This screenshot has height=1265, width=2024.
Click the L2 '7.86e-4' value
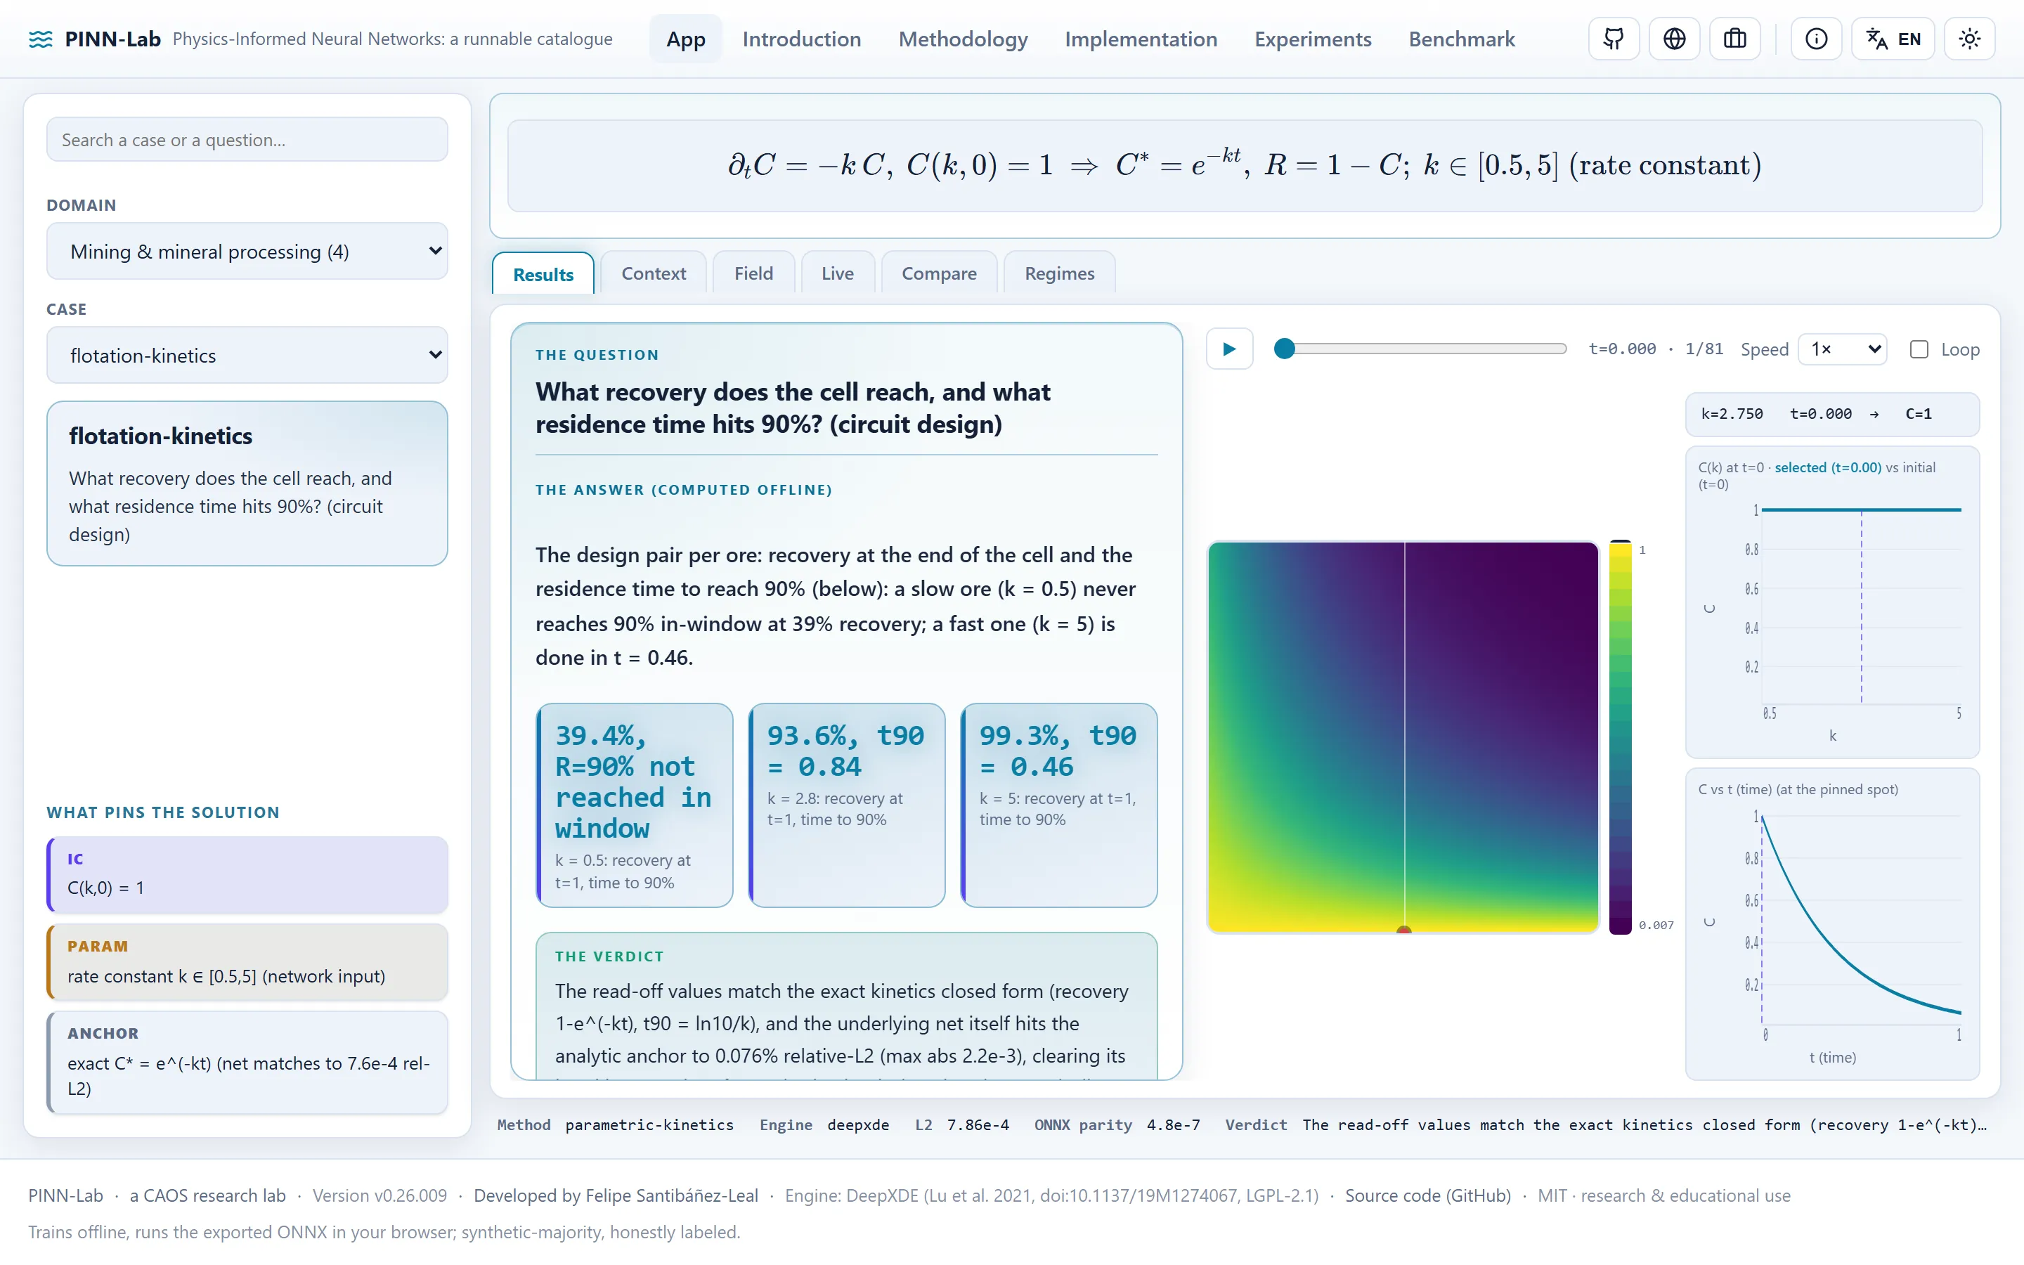click(978, 1124)
